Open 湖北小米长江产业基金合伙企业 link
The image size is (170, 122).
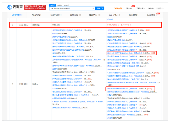(x=121, y=53)
